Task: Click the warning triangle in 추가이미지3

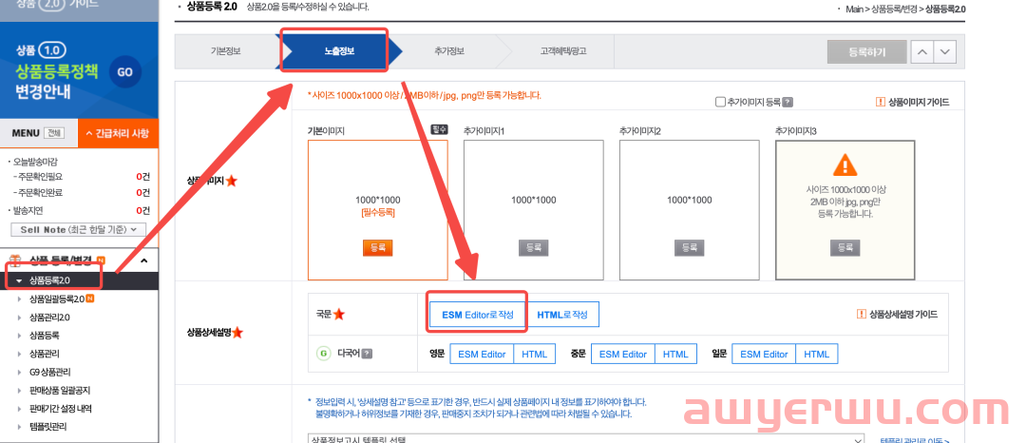Action: (845, 164)
